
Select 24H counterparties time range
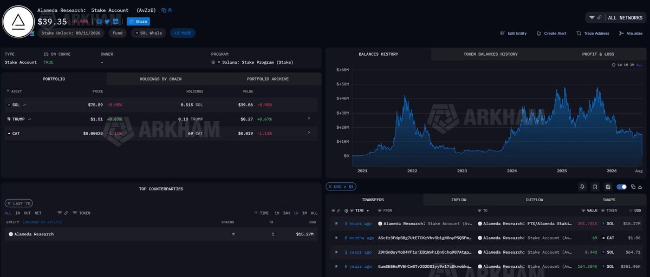click(286, 213)
